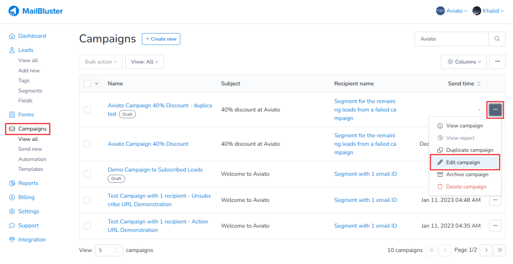Viewport: 513px width, 264px height.
Task: Click the three-dot menu above the table
Action: click(x=497, y=62)
